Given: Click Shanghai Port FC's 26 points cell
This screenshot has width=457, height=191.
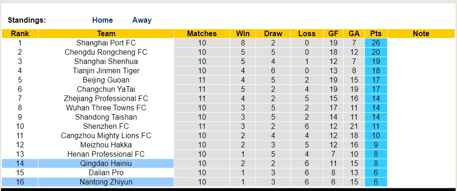Looking at the screenshot, I should (376, 43).
